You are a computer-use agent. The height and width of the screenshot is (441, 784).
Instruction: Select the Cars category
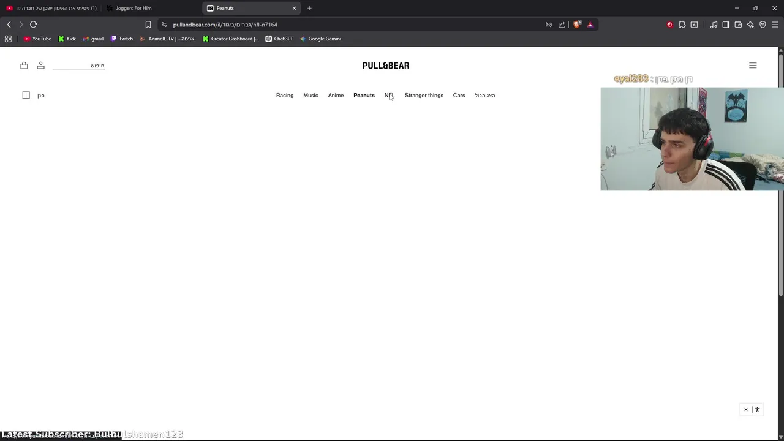pyautogui.click(x=459, y=96)
